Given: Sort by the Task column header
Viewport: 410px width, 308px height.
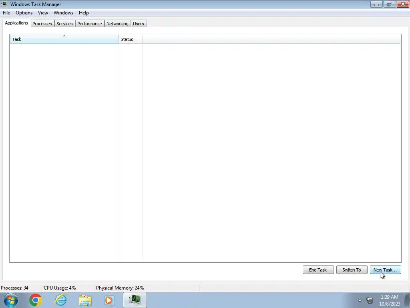Looking at the screenshot, I should click(64, 39).
